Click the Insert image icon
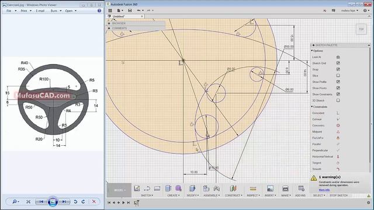This screenshot has height=210, width=374. tap(270, 188)
